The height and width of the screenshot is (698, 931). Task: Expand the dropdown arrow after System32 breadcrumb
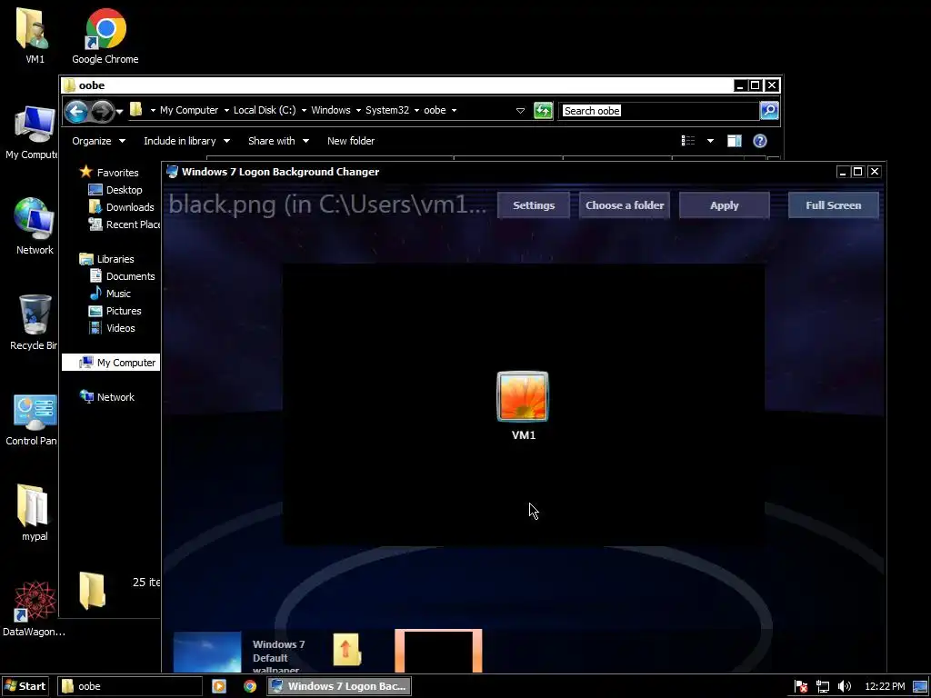pyautogui.click(x=416, y=110)
